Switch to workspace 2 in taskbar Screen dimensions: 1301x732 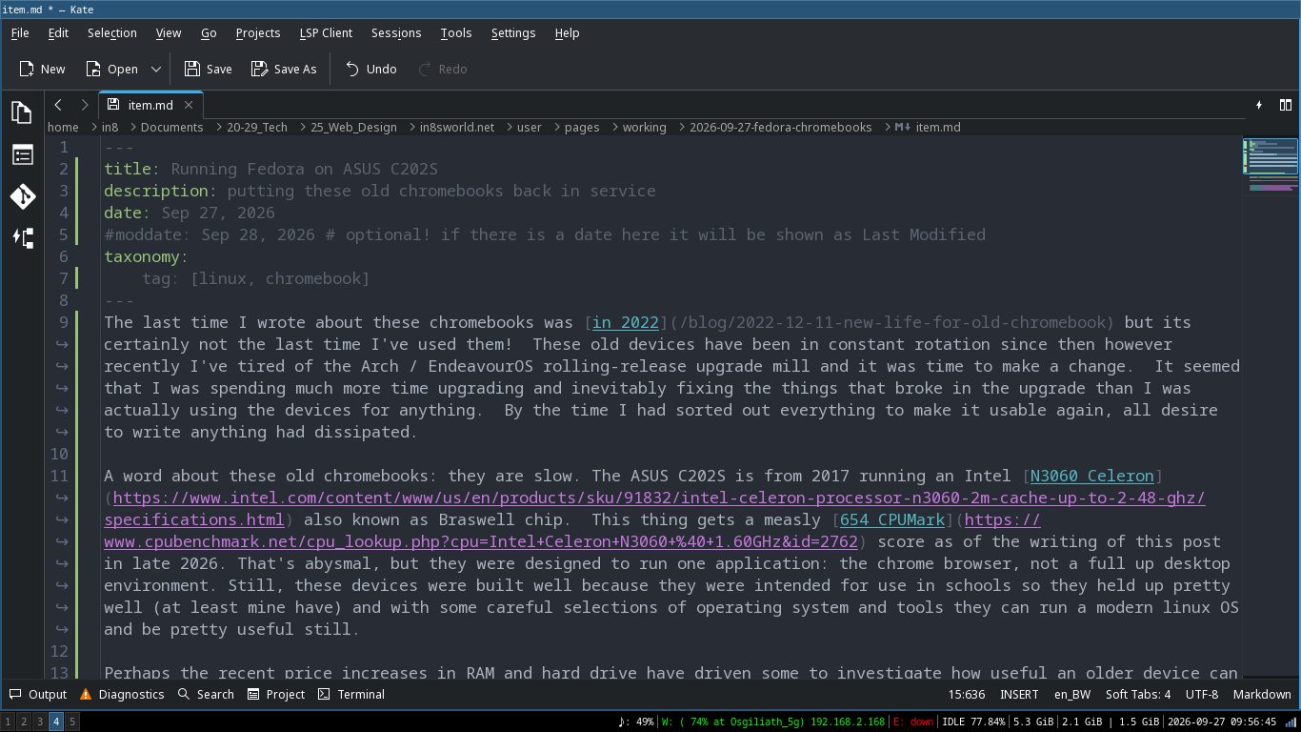click(24, 722)
